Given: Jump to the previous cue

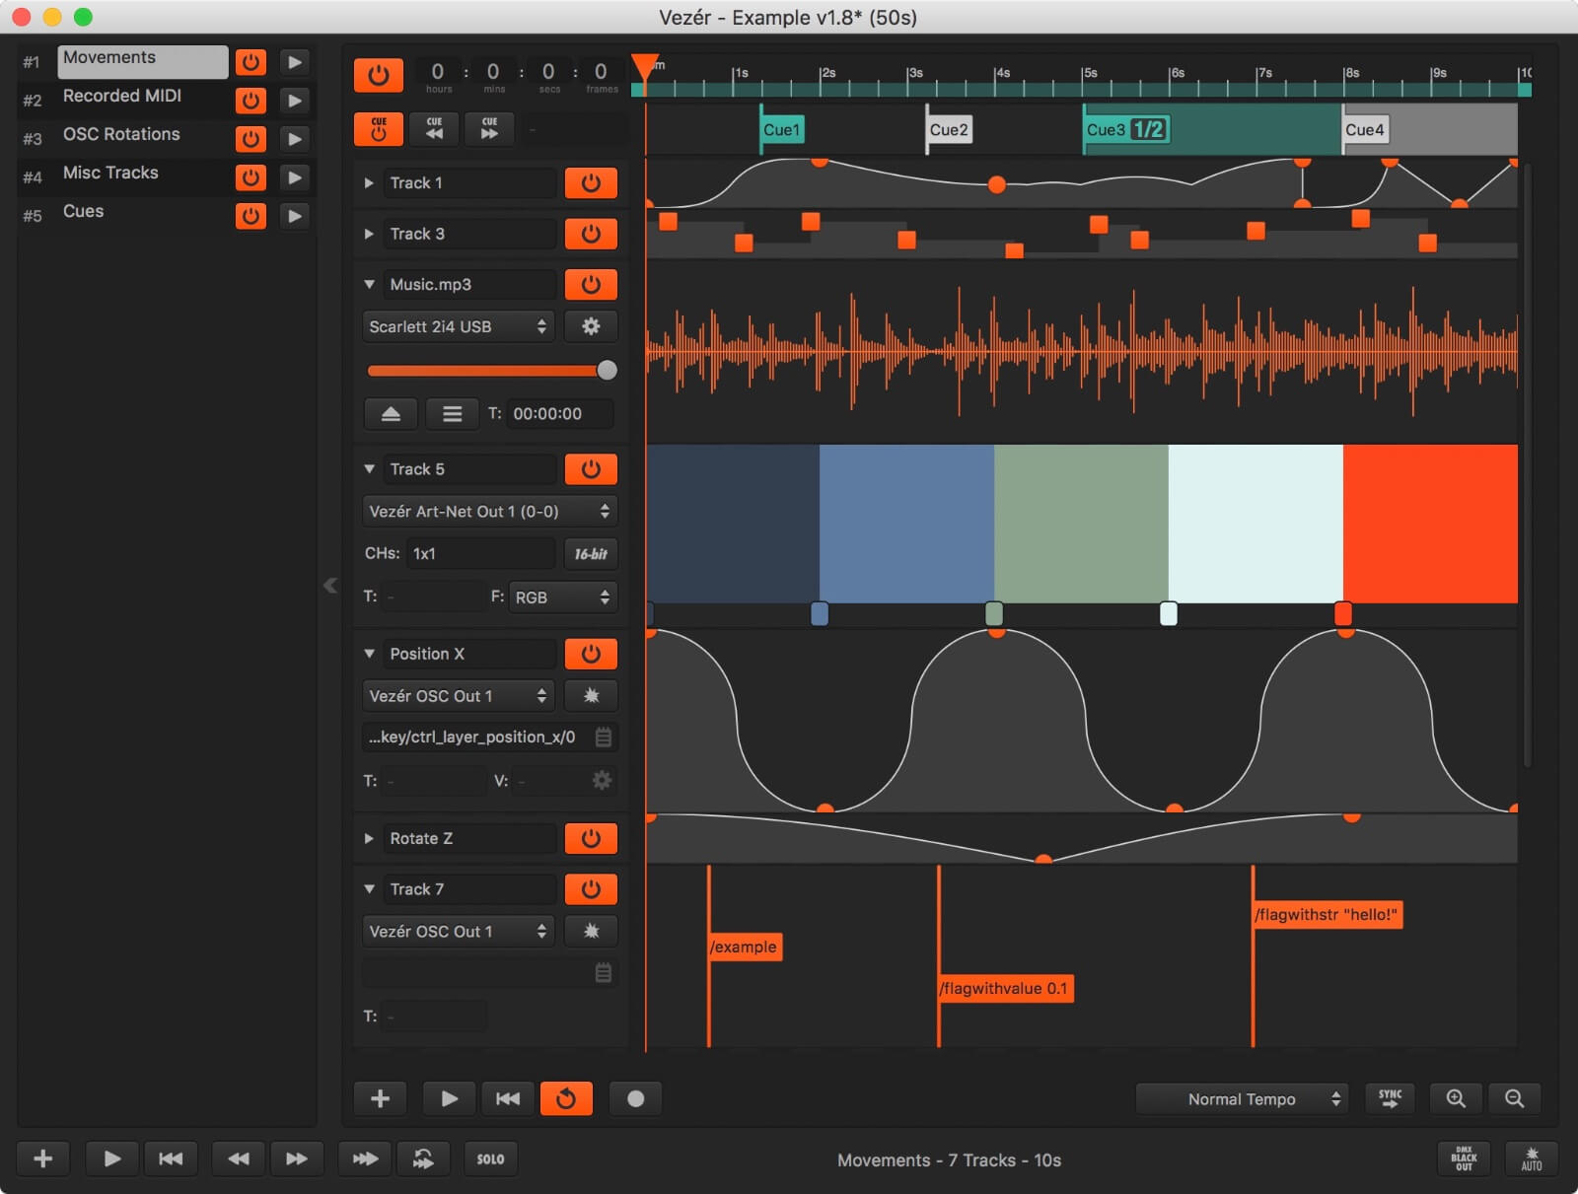Looking at the screenshot, I should 435,129.
